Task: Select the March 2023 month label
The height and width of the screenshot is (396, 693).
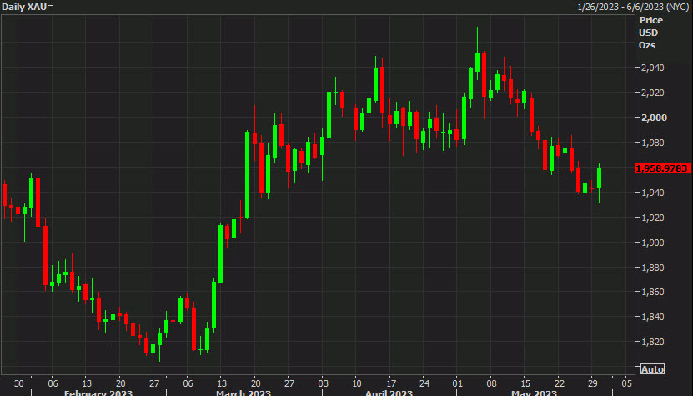Action: (x=242, y=392)
